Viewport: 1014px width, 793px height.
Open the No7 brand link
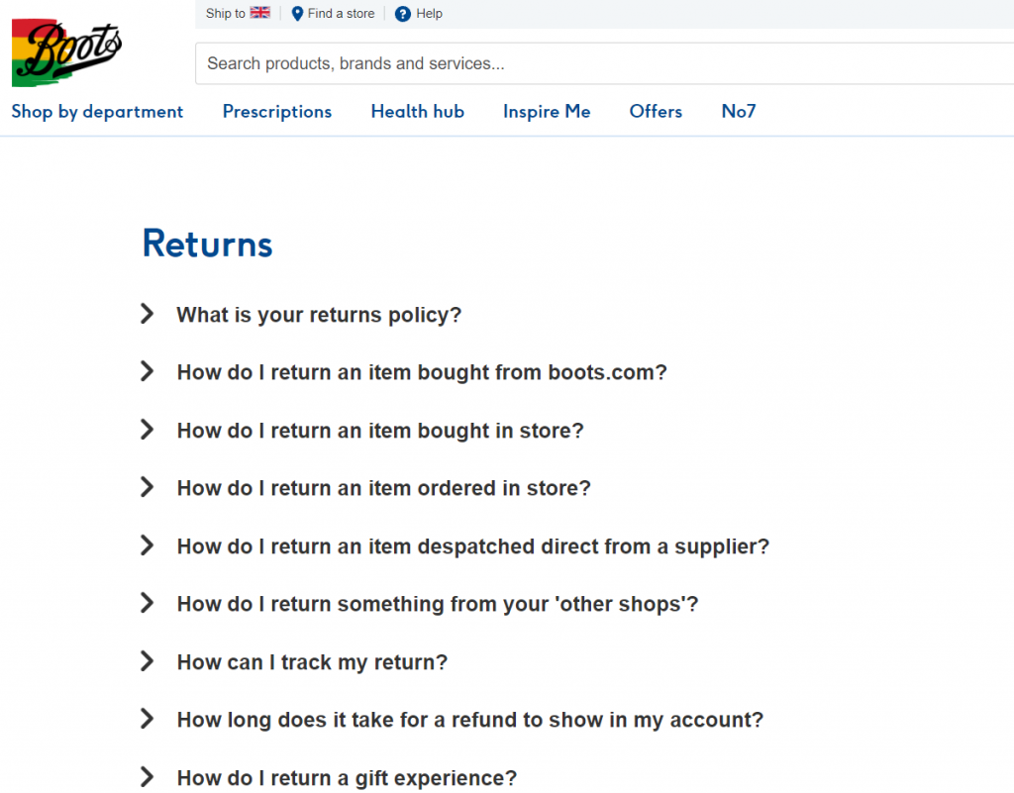(x=739, y=112)
